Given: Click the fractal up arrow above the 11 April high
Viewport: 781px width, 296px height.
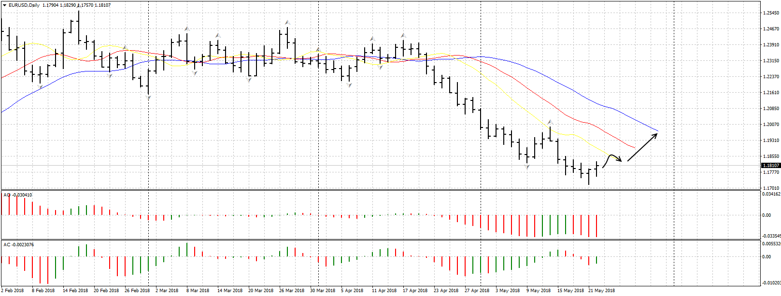Looking at the screenshot, I should point(372,38).
